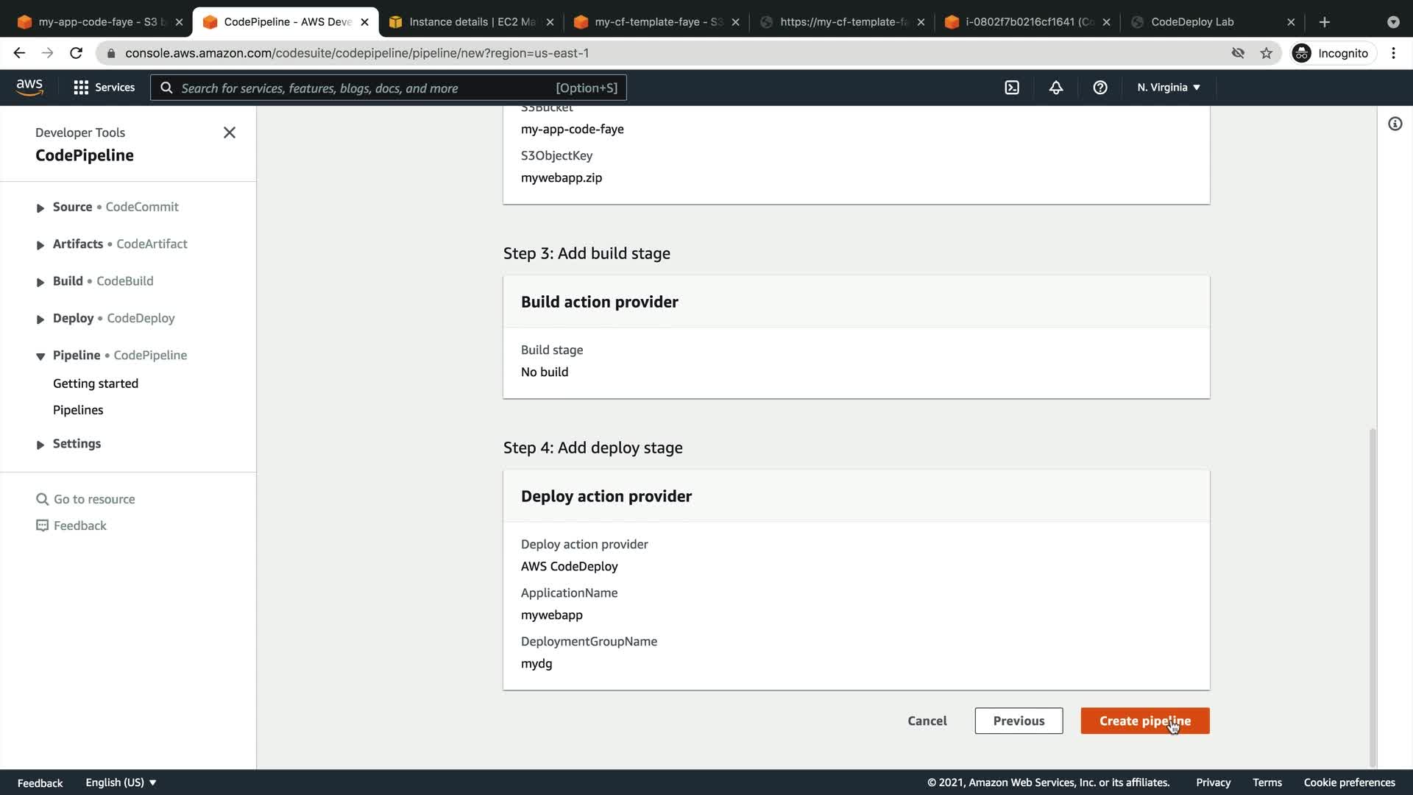The width and height of the screenshot is (1413, 795).
Task: Click the Go to resource search icon
Action: pyautogui.click(x=42, y=499)
